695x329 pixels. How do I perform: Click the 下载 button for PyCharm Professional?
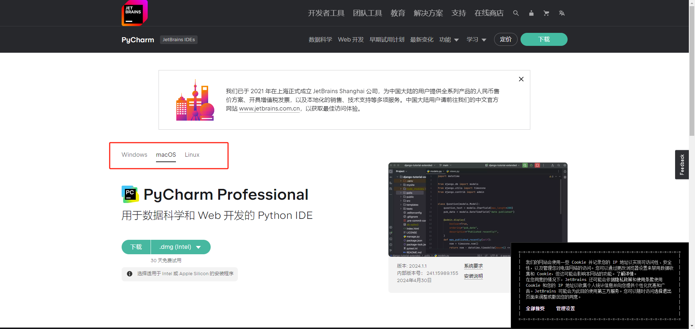[x=136, y=247]
